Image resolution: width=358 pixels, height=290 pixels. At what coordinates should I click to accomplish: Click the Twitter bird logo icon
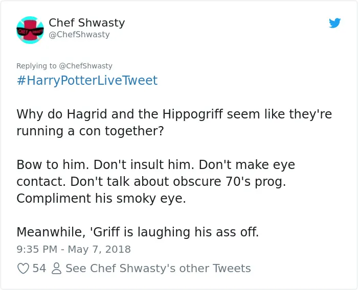coord(334,23)
